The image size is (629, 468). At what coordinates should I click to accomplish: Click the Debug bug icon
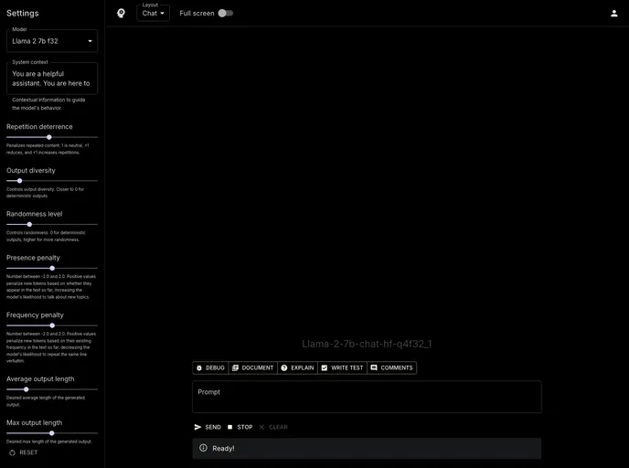pyautogui.click(x=199, y=367)
